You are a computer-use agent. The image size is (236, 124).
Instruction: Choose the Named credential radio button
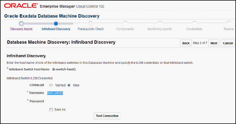click(x=51, y=85)
